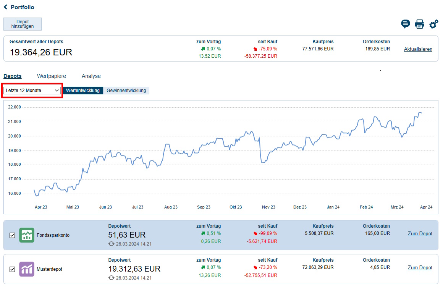Open settings via the gears icon
Image resolution: width=443 pixels, height=288 pixels.
(x=433, y=24)
